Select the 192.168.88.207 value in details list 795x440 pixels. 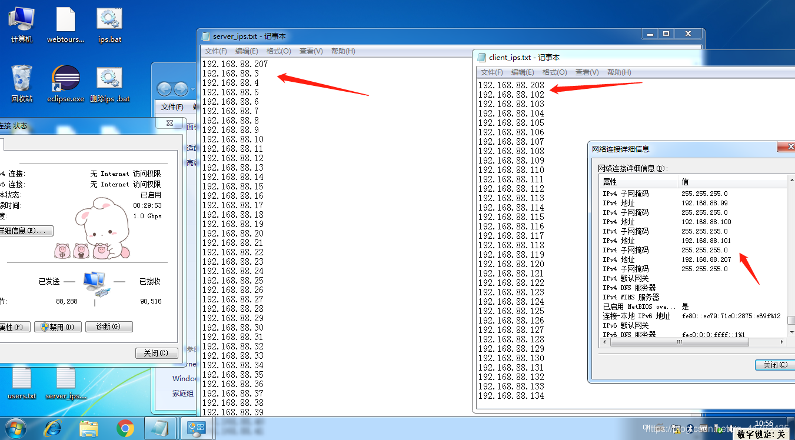[x=706, y=259]
